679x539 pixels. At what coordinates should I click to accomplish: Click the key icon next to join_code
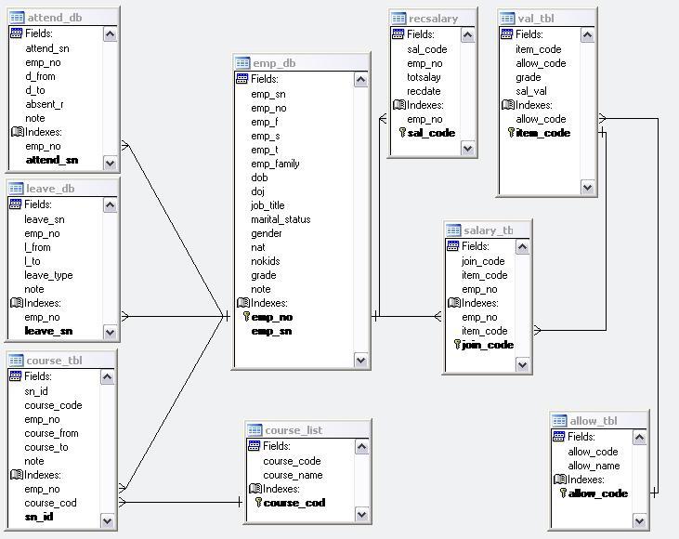point(457,345)
